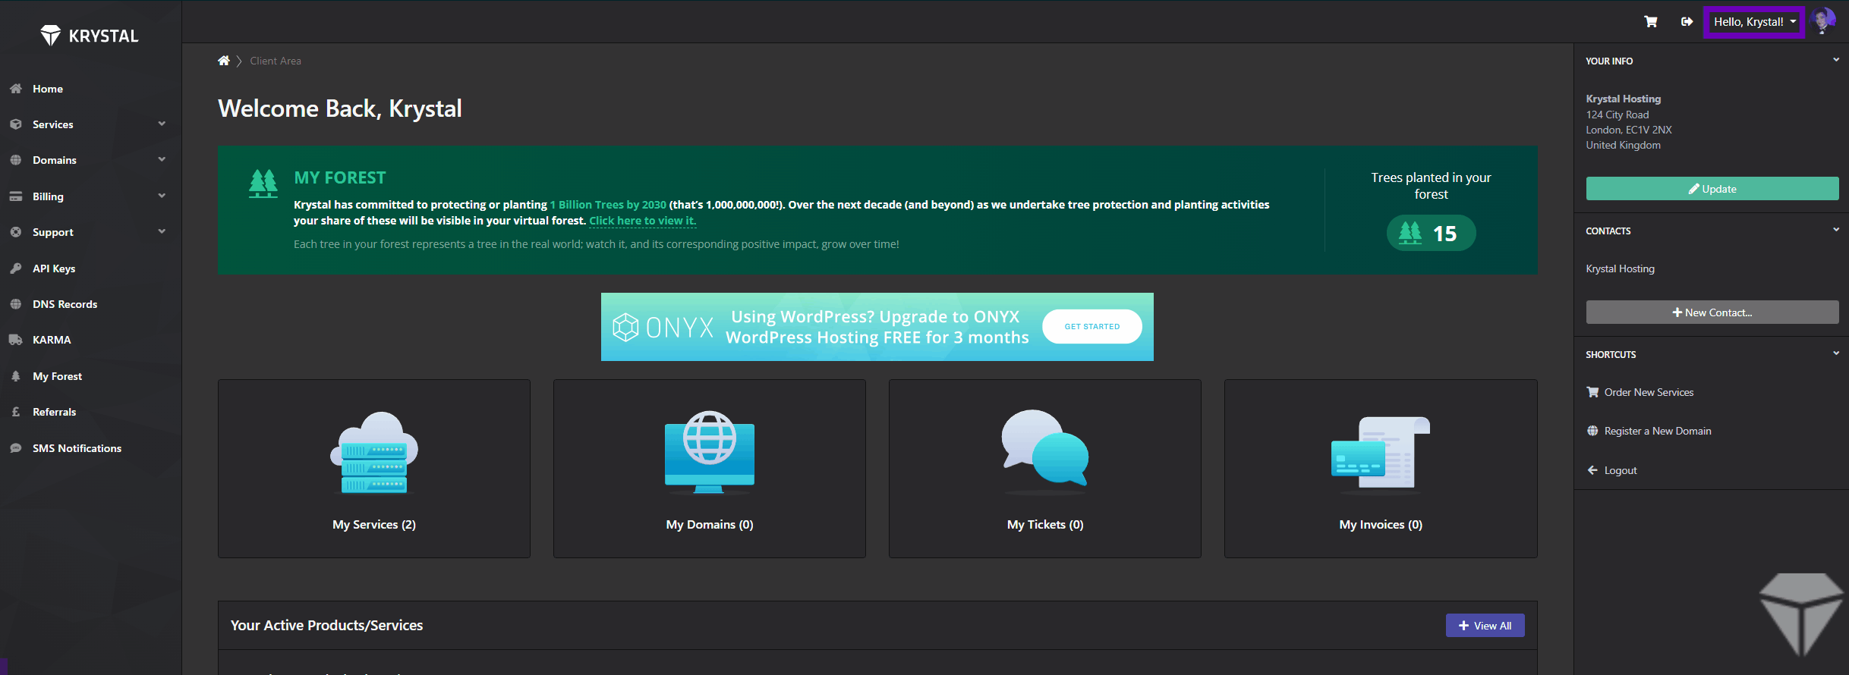This screenshot has height=675, width=1849.
Task: Click the Your Active Products/Services heading
Action: click(x=327, y=625)
